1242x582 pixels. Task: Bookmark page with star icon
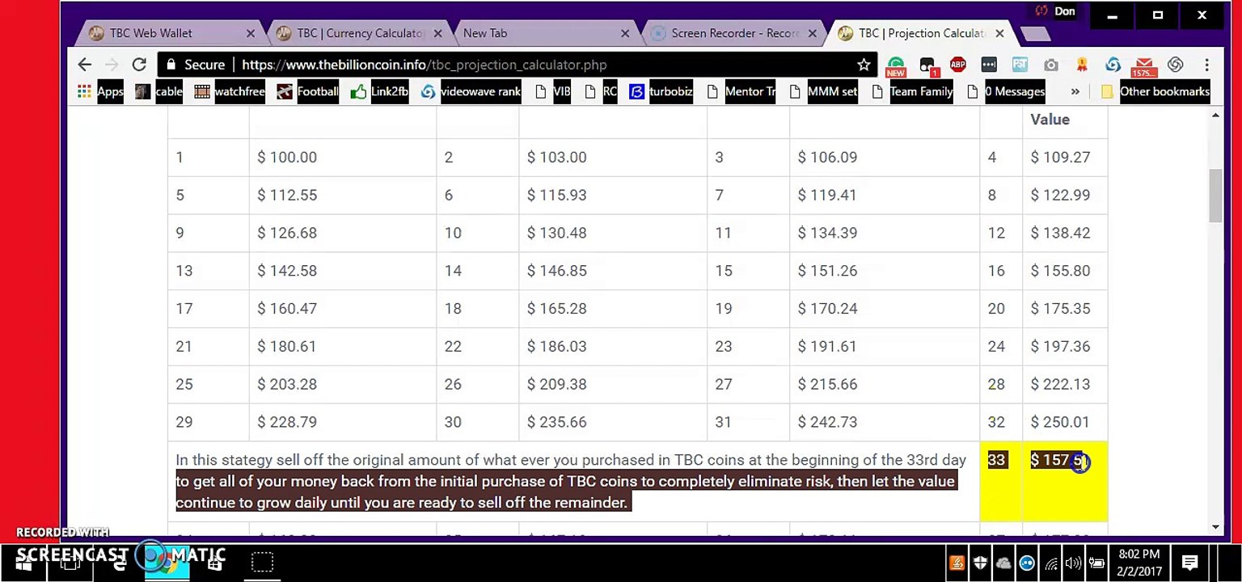point(864,65)
